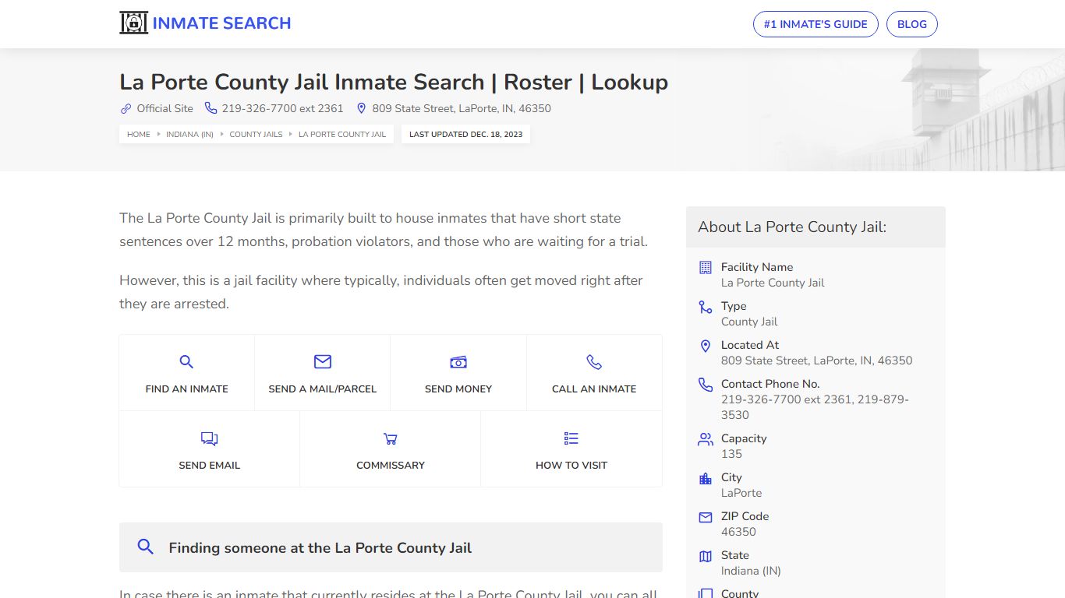Select LA PORTE COUNTY JAIL breadcrumb

pyautogui.click(x=342, y=134)
